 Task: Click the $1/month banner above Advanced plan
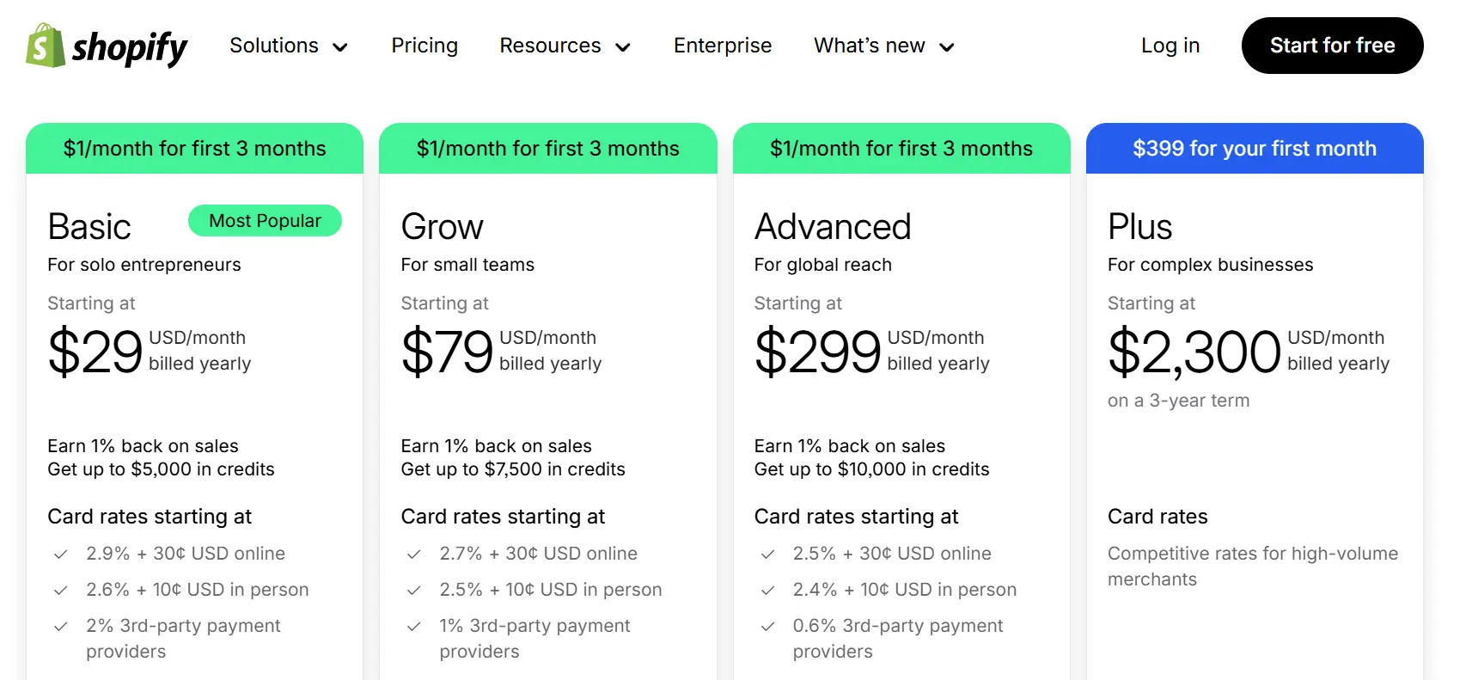(901, 148)
